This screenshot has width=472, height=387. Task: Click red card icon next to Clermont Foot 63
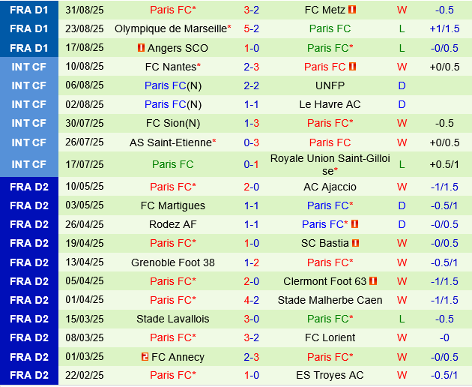pos(373,281)
